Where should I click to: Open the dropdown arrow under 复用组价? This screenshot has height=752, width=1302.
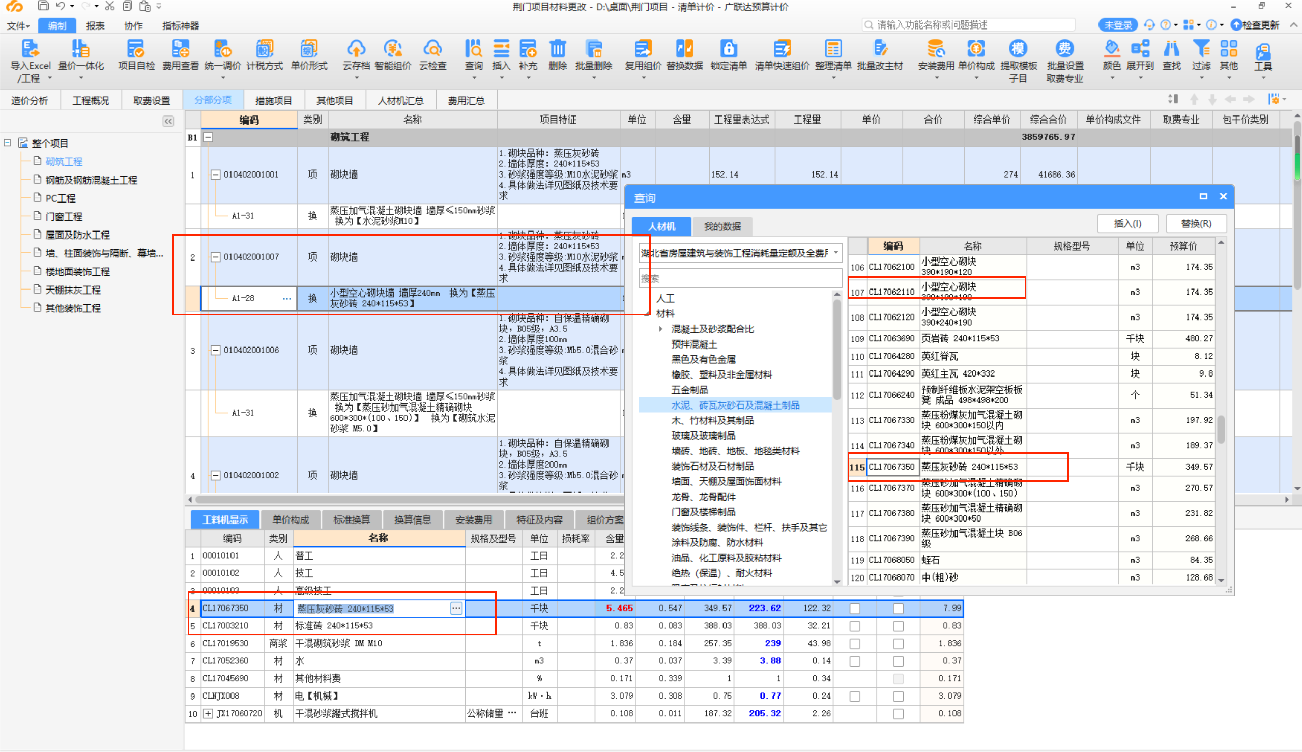643,78
